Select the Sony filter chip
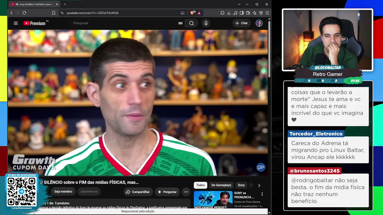 (241, 185)
